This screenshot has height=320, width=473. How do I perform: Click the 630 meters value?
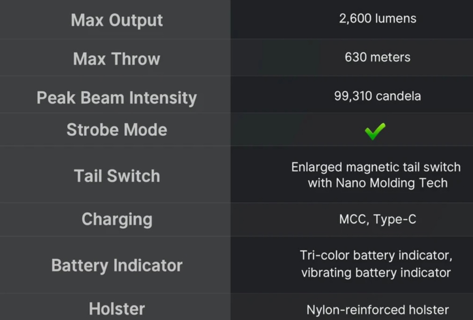click(378, 57)
